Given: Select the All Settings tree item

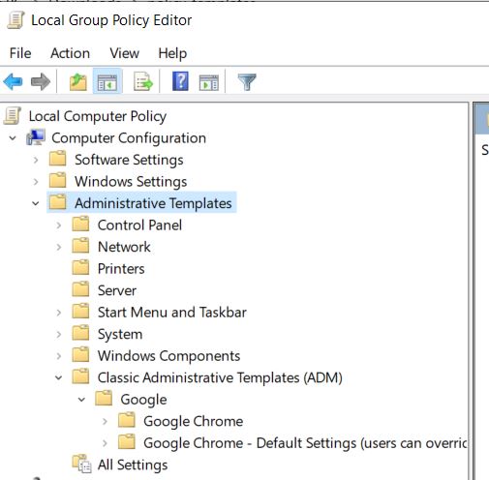Looking at the screenshot, I should click(133, 465).
